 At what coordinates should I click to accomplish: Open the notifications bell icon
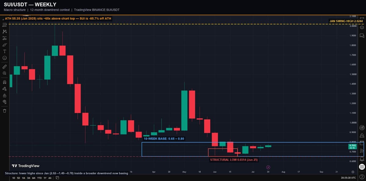(x=362, y=159)
